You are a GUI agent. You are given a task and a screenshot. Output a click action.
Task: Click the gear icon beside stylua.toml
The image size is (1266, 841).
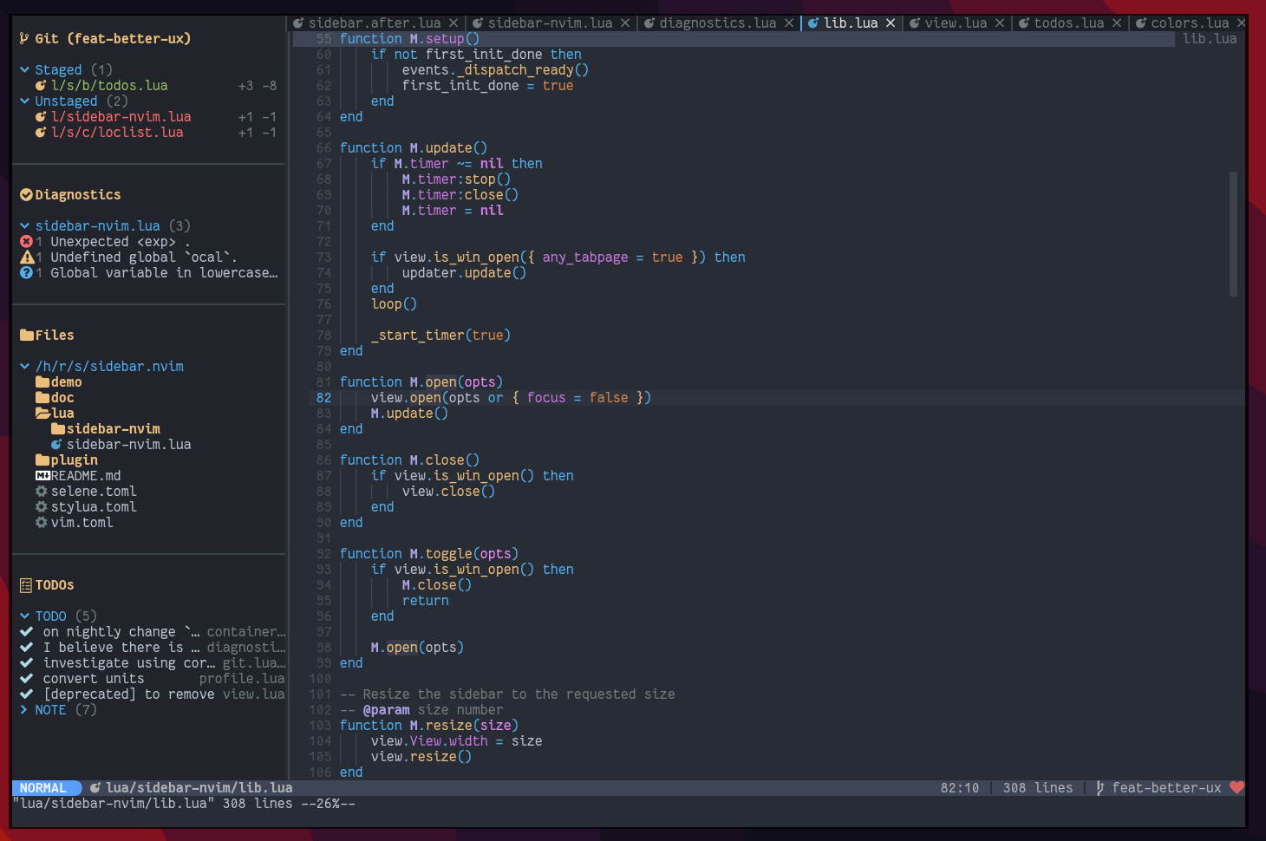click(41, 507)
